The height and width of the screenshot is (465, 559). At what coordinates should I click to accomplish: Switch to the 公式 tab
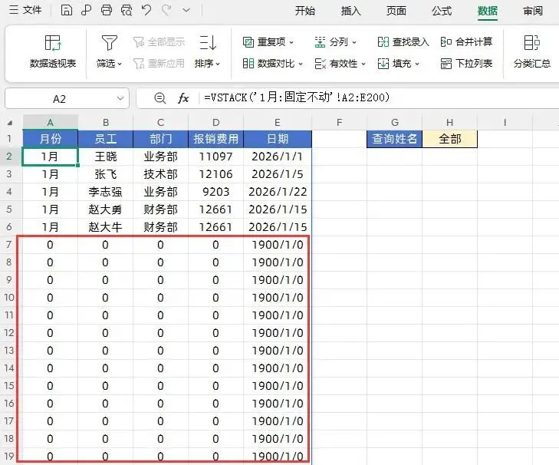tap(442, 11)
